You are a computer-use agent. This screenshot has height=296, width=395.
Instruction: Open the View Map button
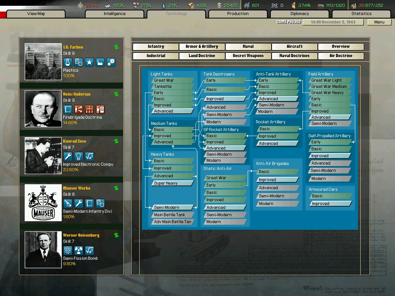coord(36,14)
